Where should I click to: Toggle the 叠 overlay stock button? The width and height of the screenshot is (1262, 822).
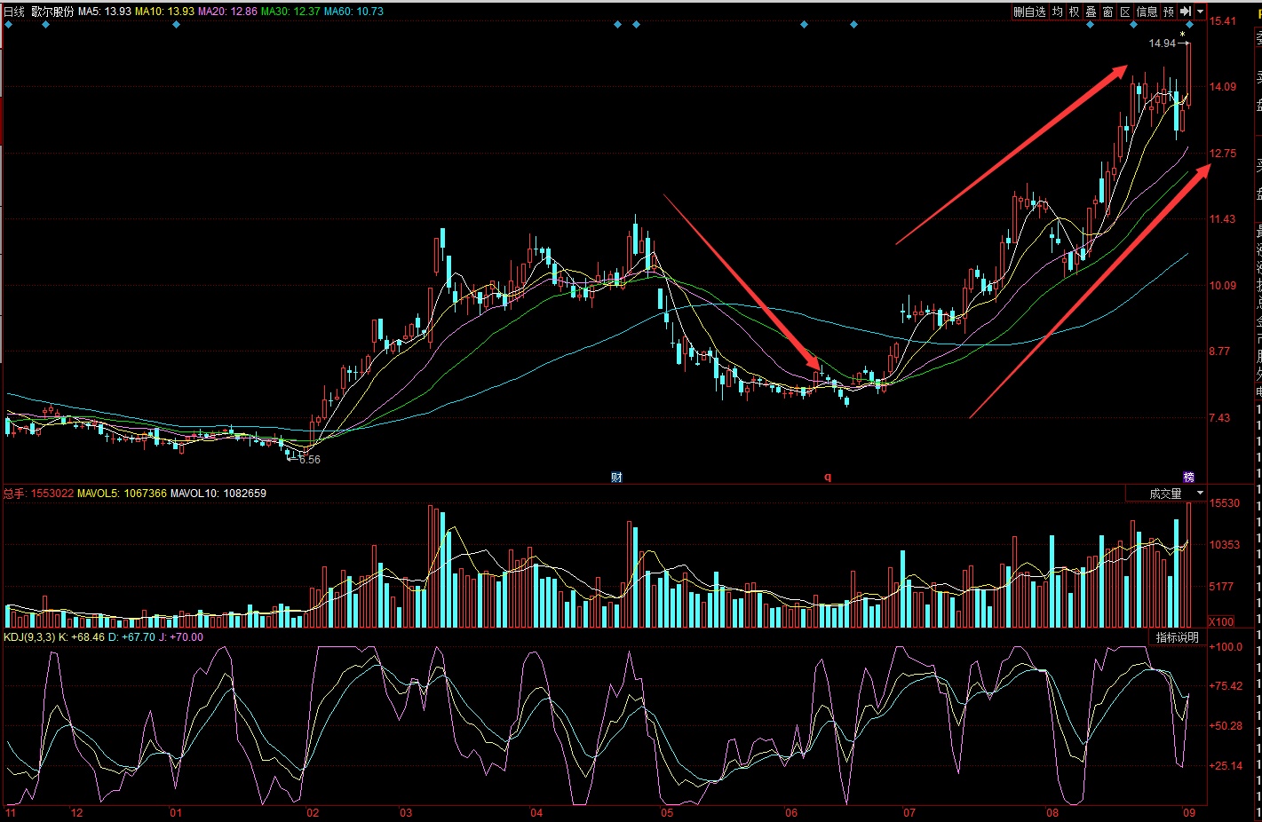coord(1091,12)
